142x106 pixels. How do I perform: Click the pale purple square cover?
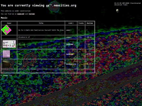point(6,54)
